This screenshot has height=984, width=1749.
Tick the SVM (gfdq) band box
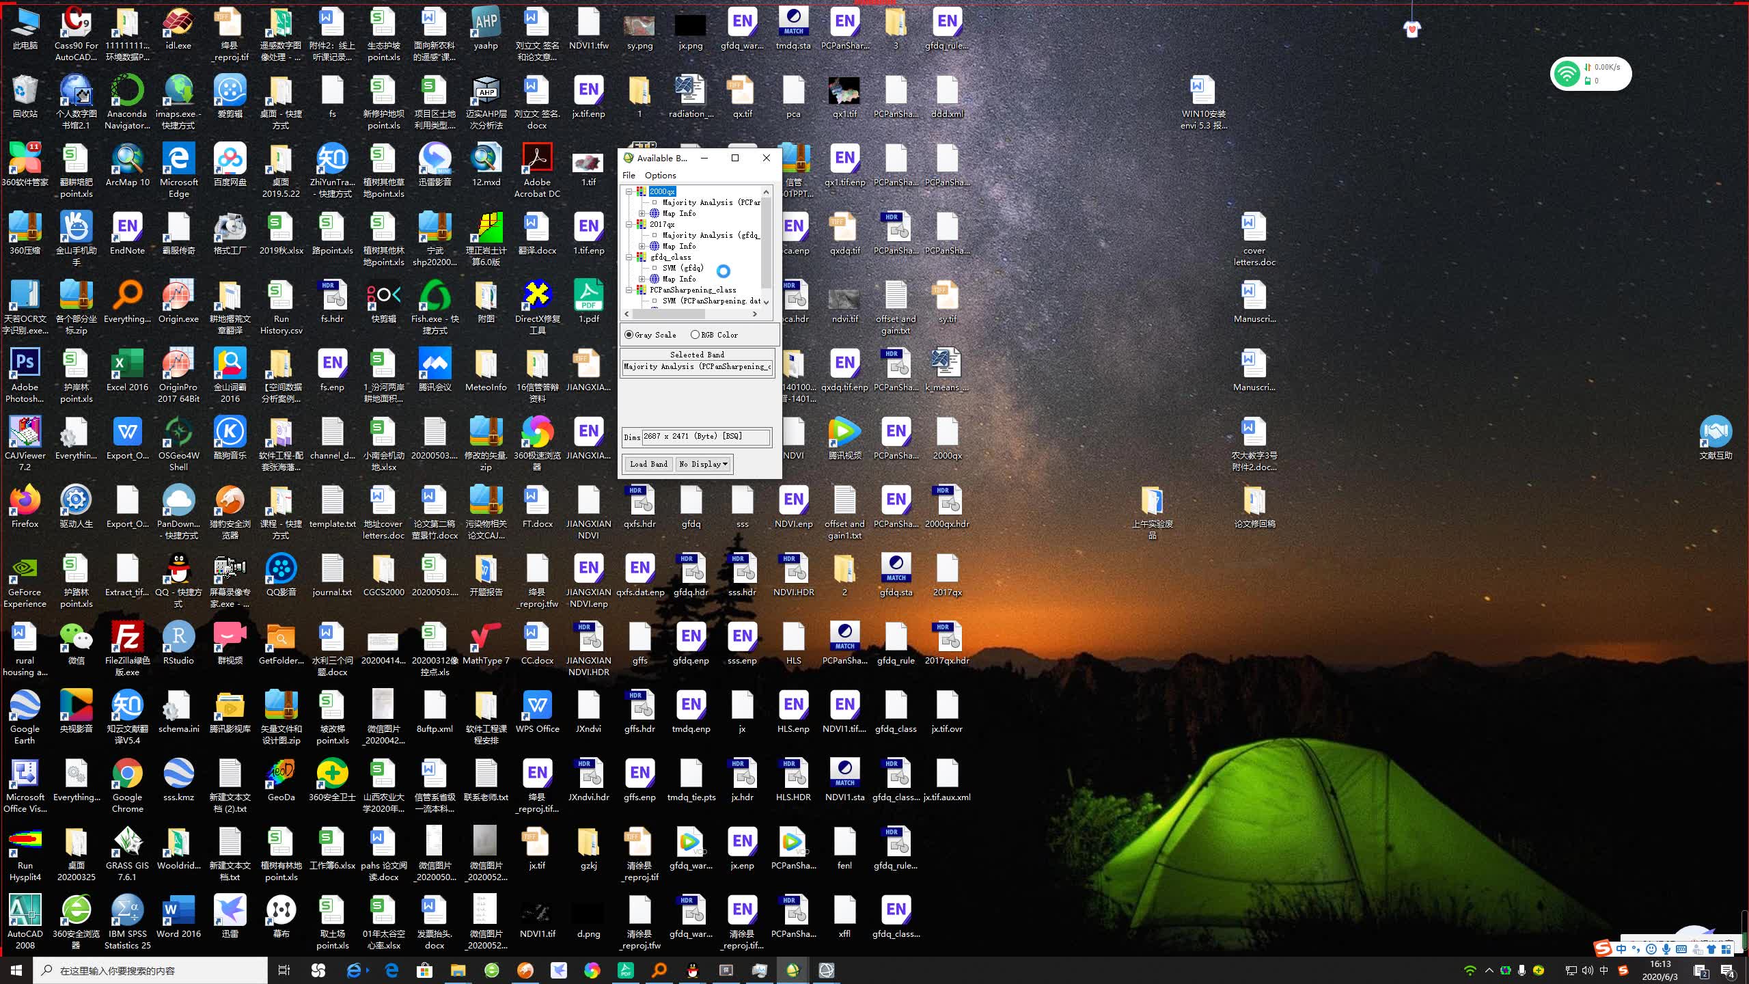(655, 268)
